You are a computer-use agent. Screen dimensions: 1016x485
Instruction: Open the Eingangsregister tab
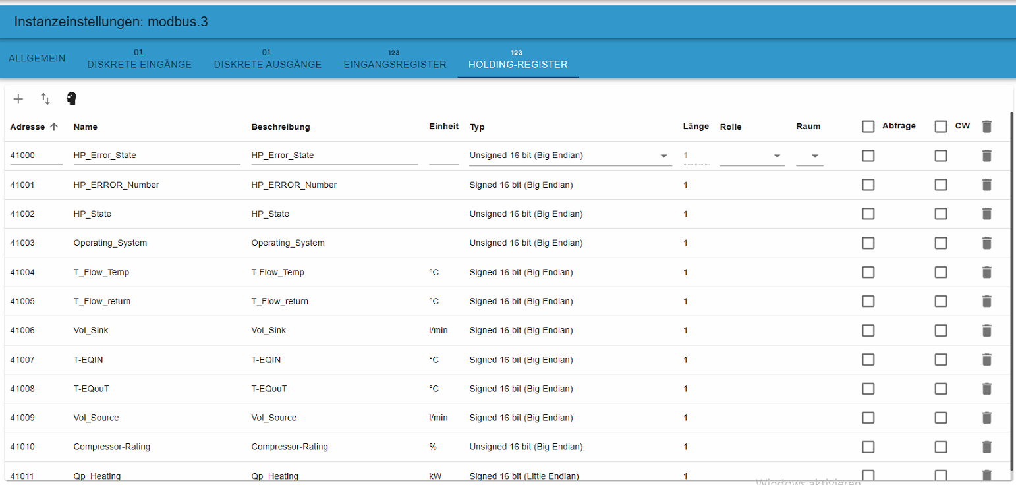[395, 59]
